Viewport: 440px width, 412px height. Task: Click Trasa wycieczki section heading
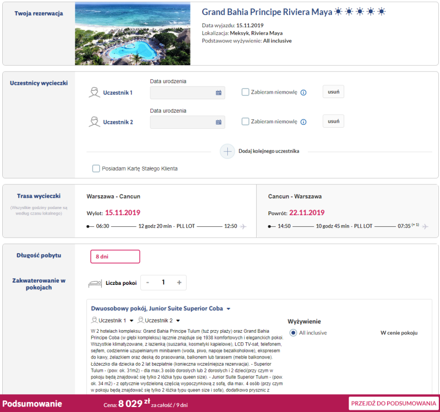pyautogui.click(x=39, y=196)
